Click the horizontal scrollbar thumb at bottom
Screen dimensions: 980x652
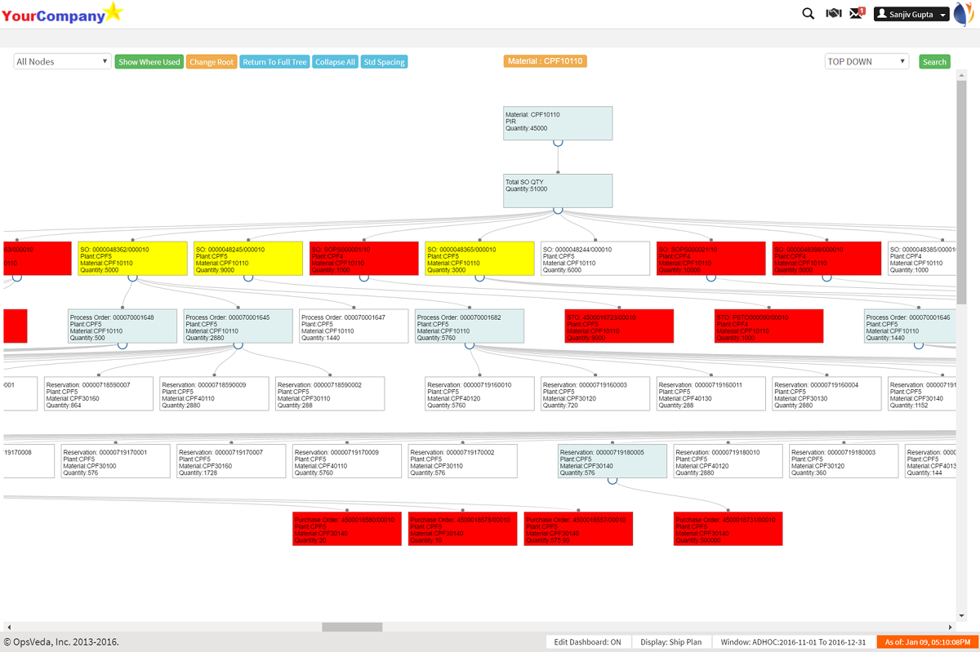[x=352, y=628]
